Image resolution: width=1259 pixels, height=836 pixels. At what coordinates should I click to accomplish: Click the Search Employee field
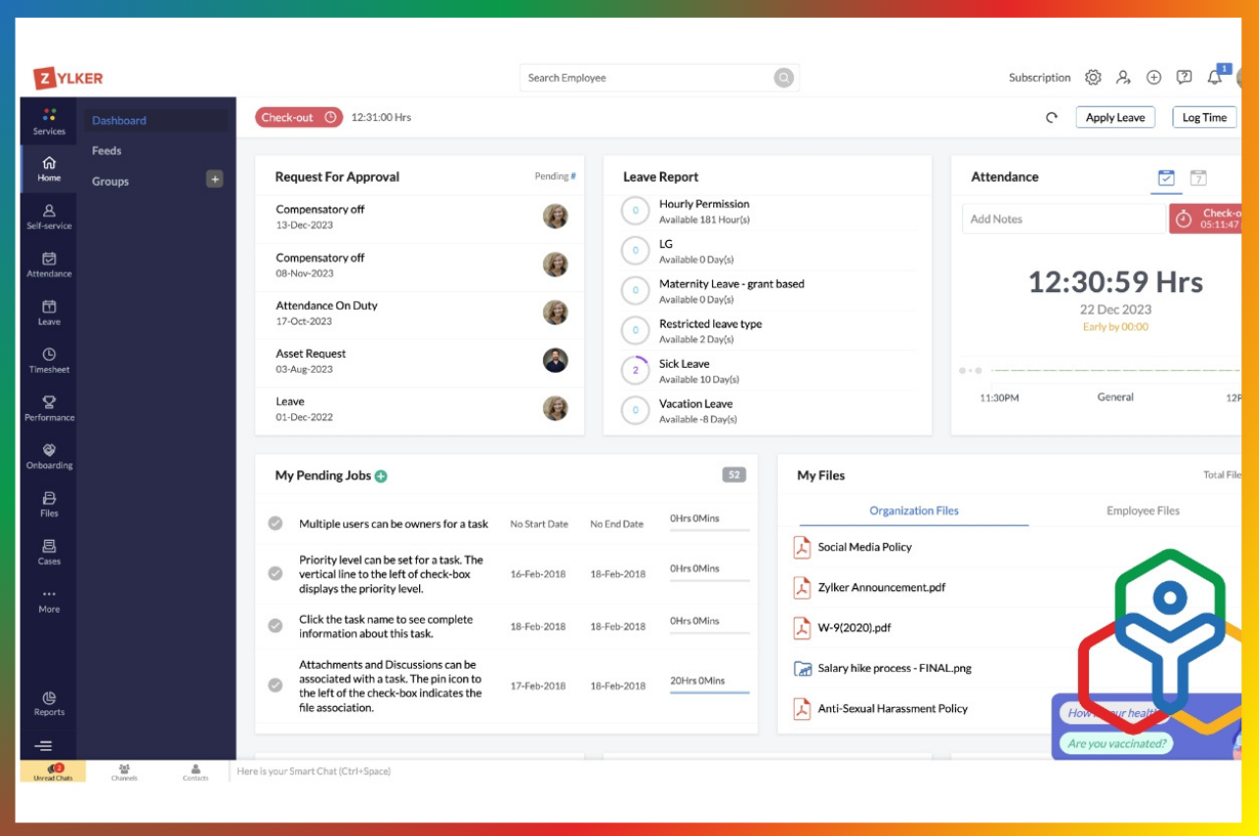pos(647,78)
